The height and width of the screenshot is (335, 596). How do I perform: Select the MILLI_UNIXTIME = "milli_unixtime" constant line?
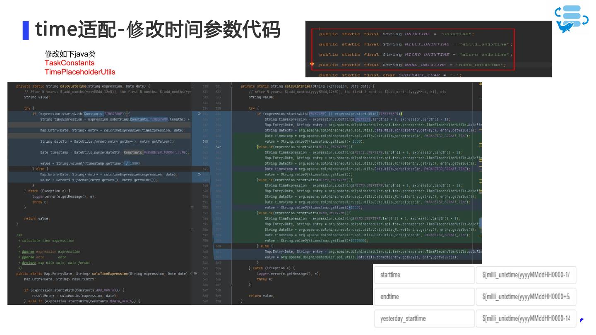[416, 44]
